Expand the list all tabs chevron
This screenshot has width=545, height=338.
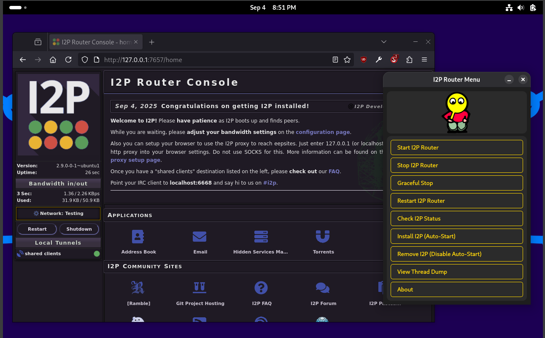(x=384, y=42)
